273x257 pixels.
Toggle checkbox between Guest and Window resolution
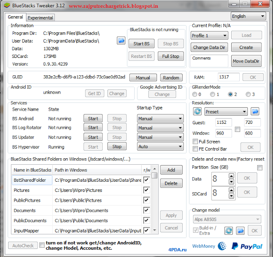(x=238, y=129)
